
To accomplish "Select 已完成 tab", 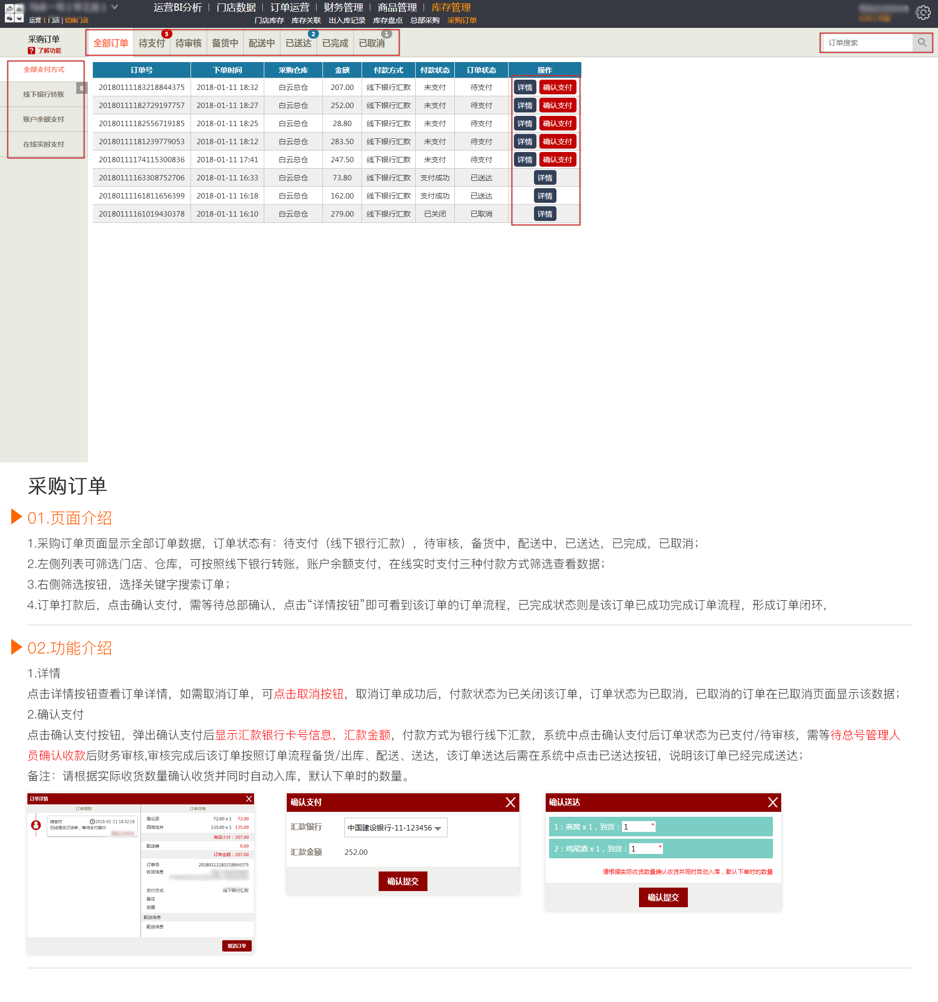I will pos(335,43).
